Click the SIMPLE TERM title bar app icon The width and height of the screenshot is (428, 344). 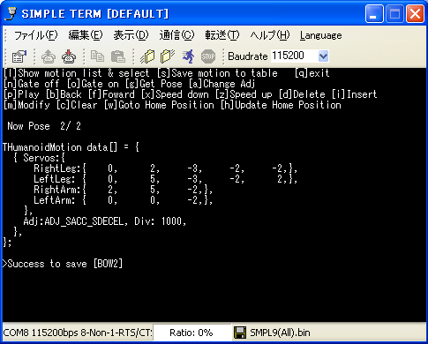click(x=11, y=13)
